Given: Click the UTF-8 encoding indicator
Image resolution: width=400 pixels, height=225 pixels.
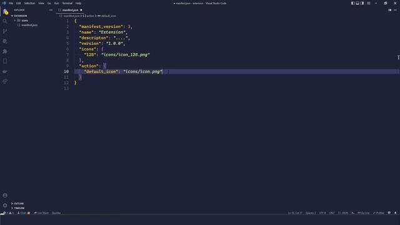Looking at the screenshot, I should [x=322, y=212].
